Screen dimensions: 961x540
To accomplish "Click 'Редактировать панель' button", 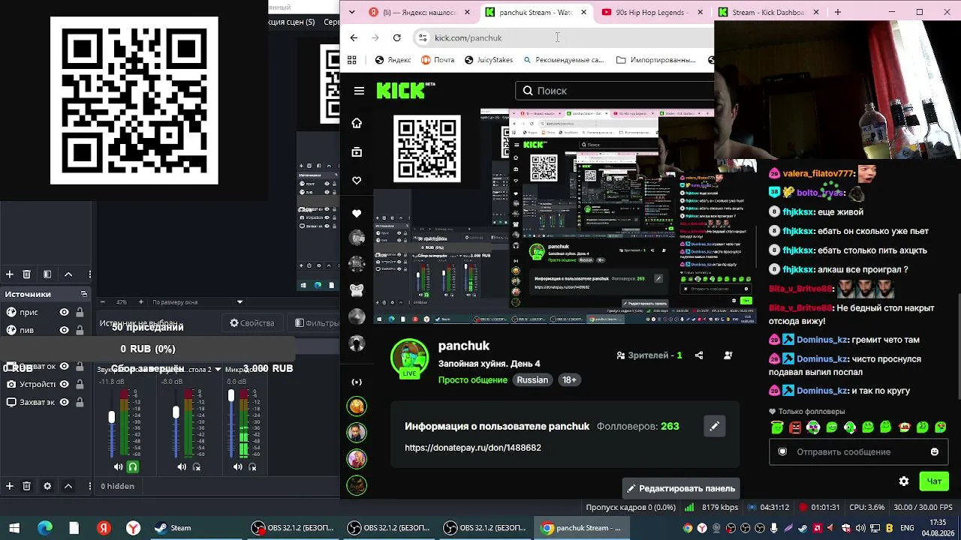I will point(681,488).
